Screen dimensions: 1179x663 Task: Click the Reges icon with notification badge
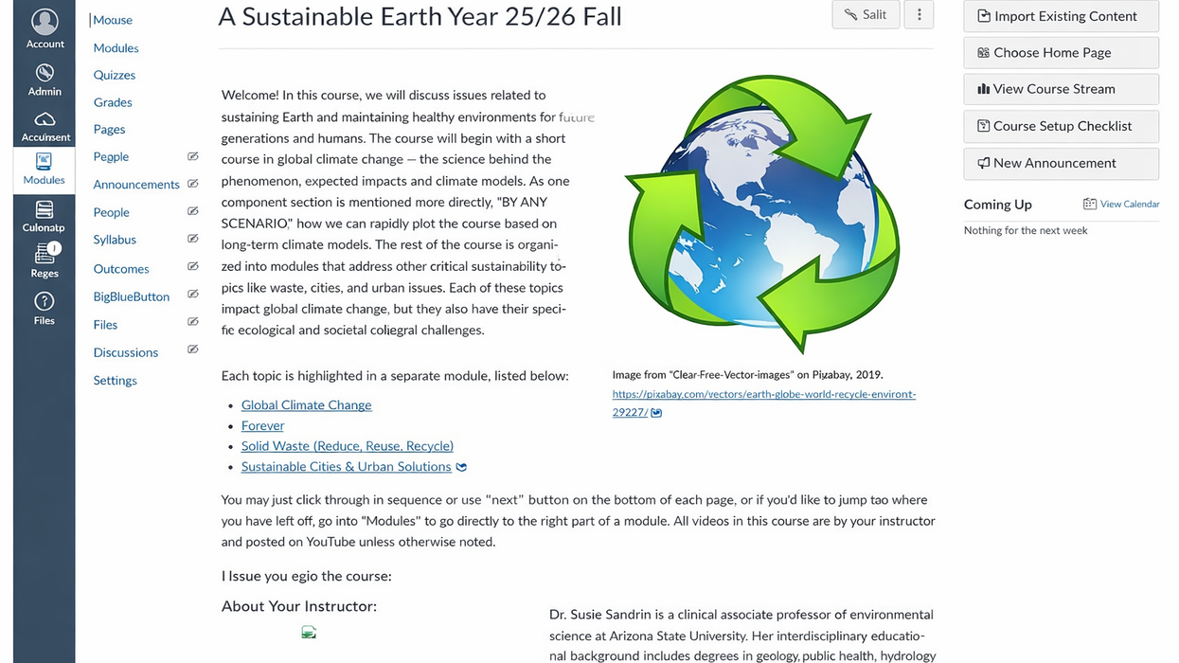click(x=45, y=254)
